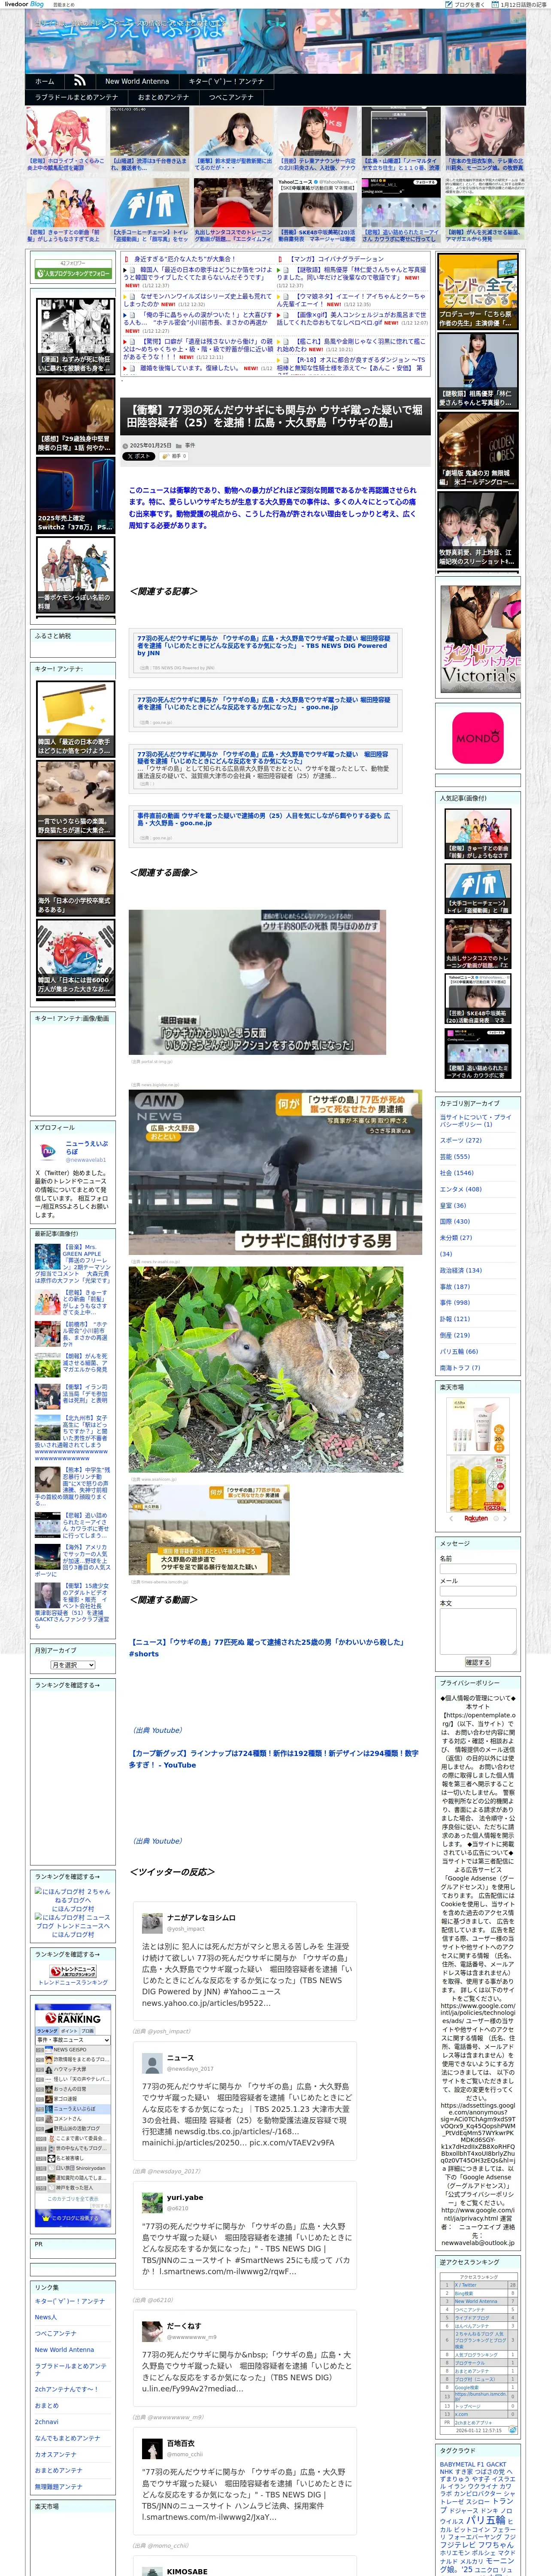The width and height of the screenshot is (551, 2576).
Task: Open the エンタメ (408) category link
Action: (x=460, y=1188)
